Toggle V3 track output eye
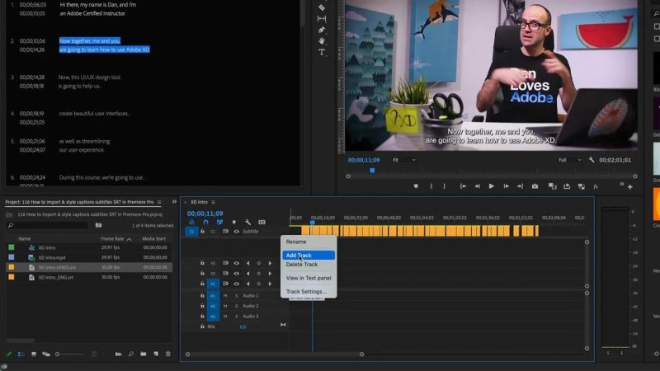 click(x=237, y=263)
